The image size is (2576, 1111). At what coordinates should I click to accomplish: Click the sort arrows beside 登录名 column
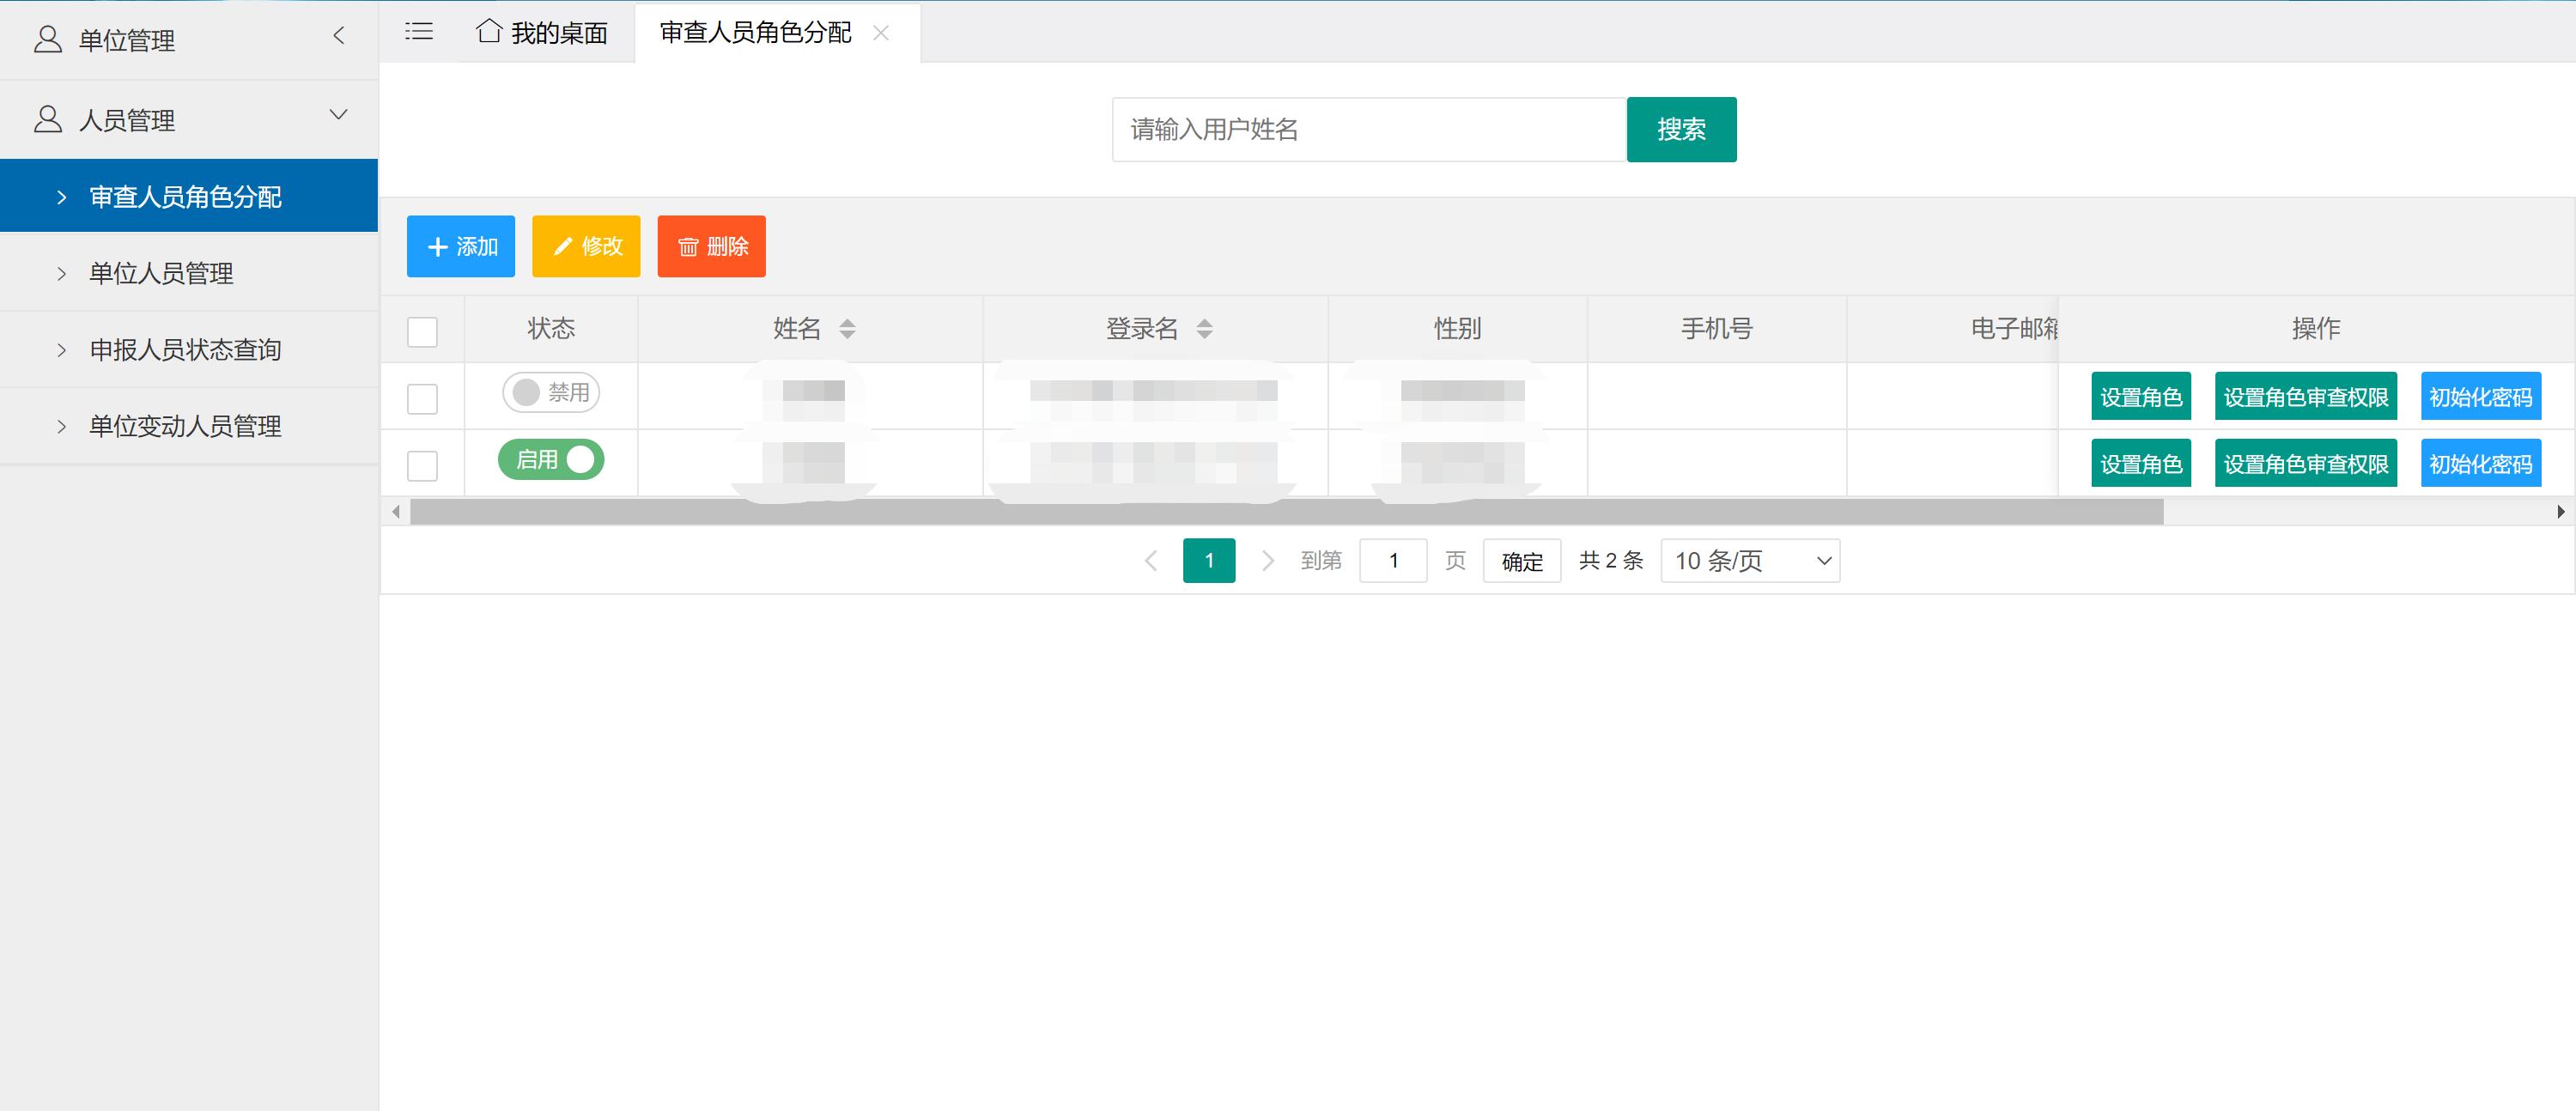(x=1207, y=328)
